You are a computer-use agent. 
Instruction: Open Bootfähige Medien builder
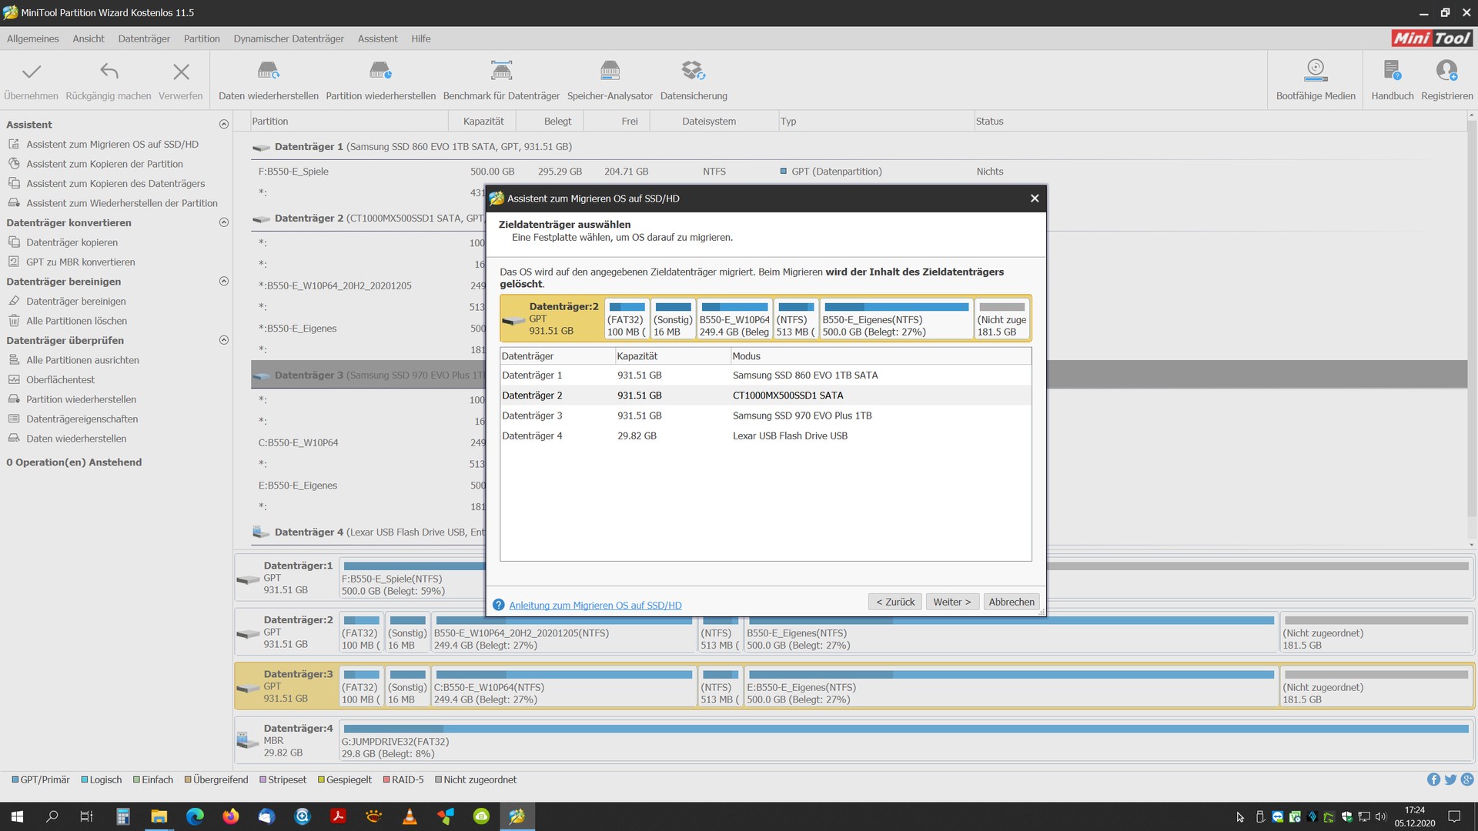click(1316, 72)
